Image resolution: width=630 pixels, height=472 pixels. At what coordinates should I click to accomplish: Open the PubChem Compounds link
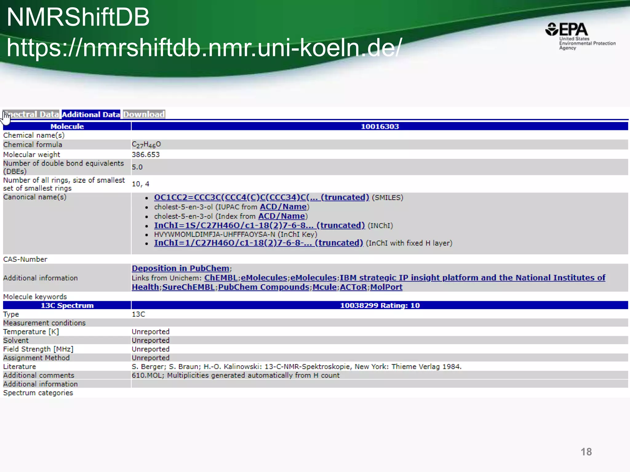264,287
